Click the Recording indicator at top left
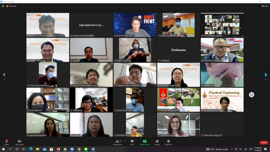The height and width of the screenshot is (152, 270). pyautogui.click(x=11, y=6)
